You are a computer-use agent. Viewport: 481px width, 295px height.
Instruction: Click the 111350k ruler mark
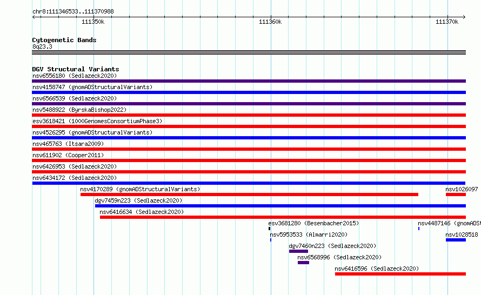coord(93,22)
